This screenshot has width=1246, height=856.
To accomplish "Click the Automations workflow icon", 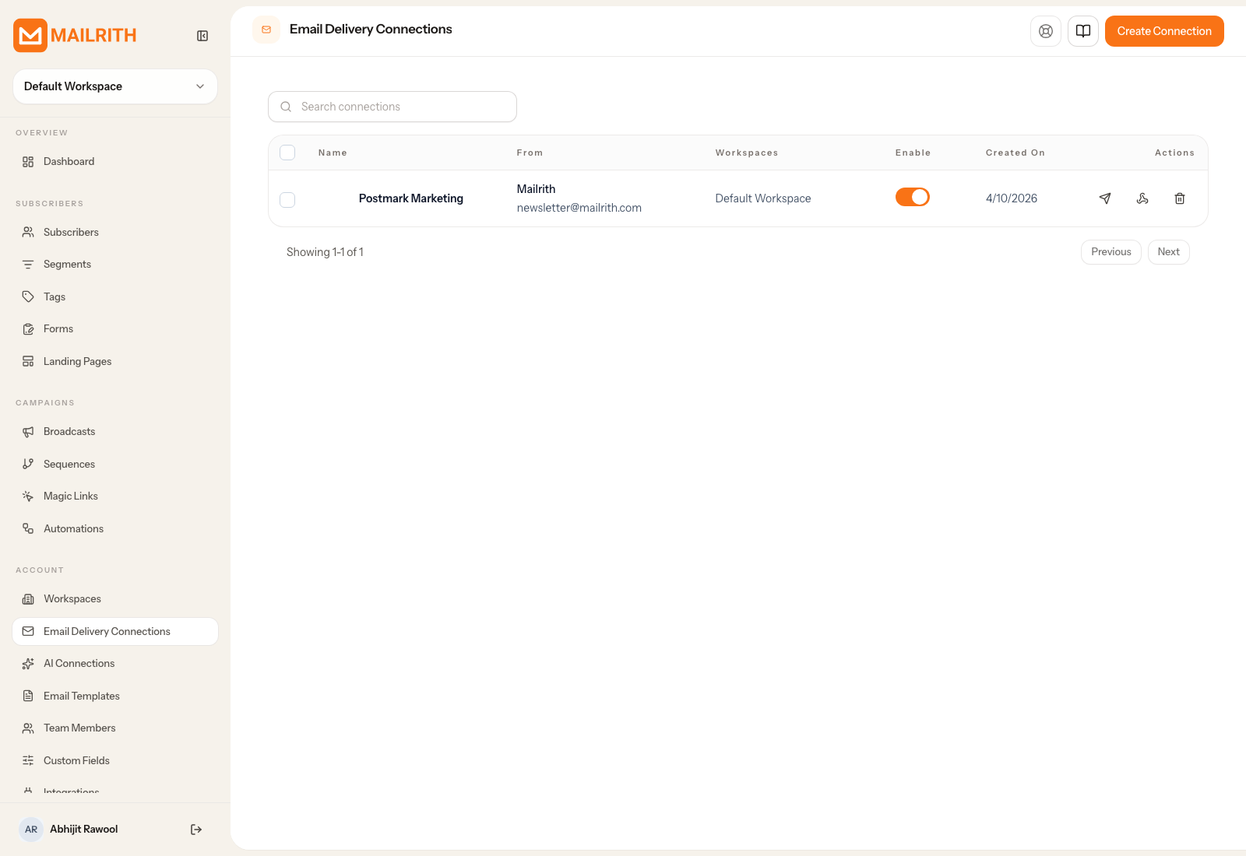I will (x=28, y=528).
